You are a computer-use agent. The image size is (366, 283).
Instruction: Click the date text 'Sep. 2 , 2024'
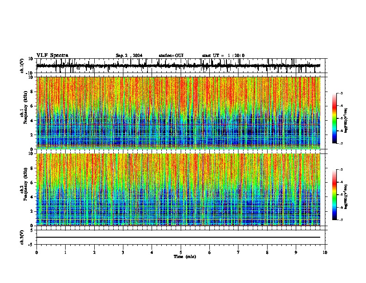[129, 55]
